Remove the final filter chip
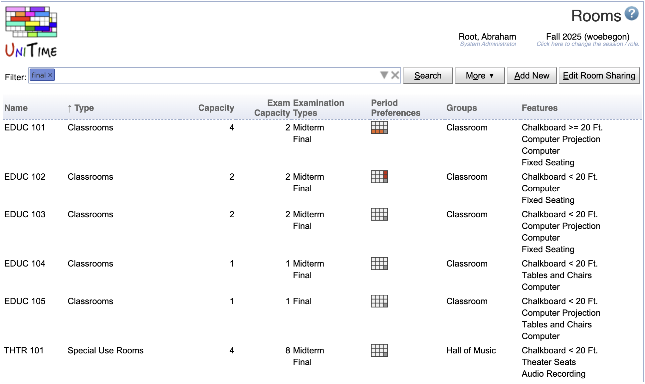The height and width of the screenshot is (384, 645). [x=50, y=75]
